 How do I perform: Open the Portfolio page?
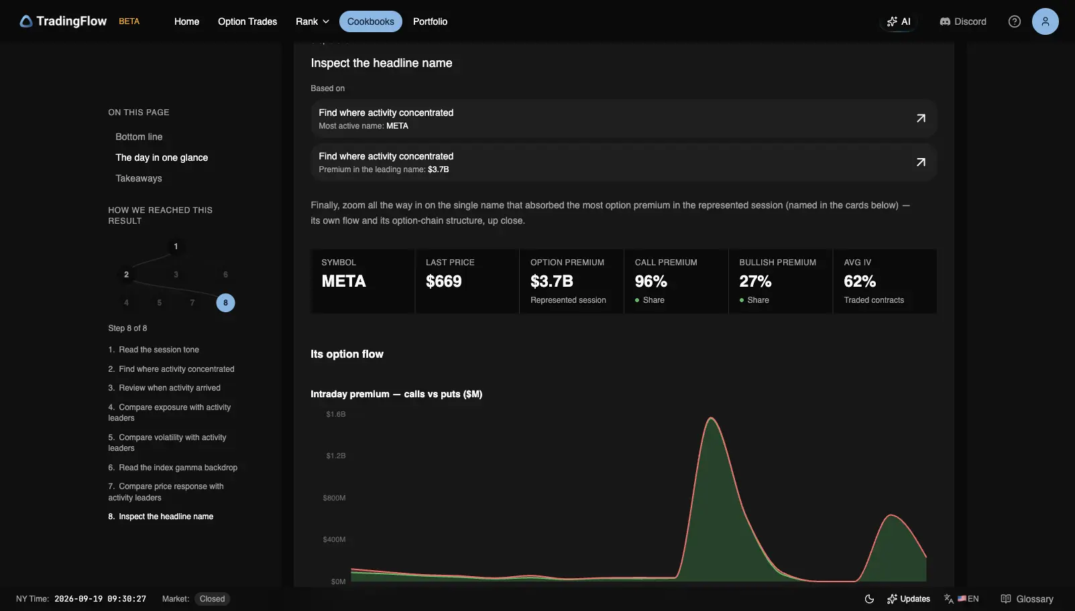[430, 21]
